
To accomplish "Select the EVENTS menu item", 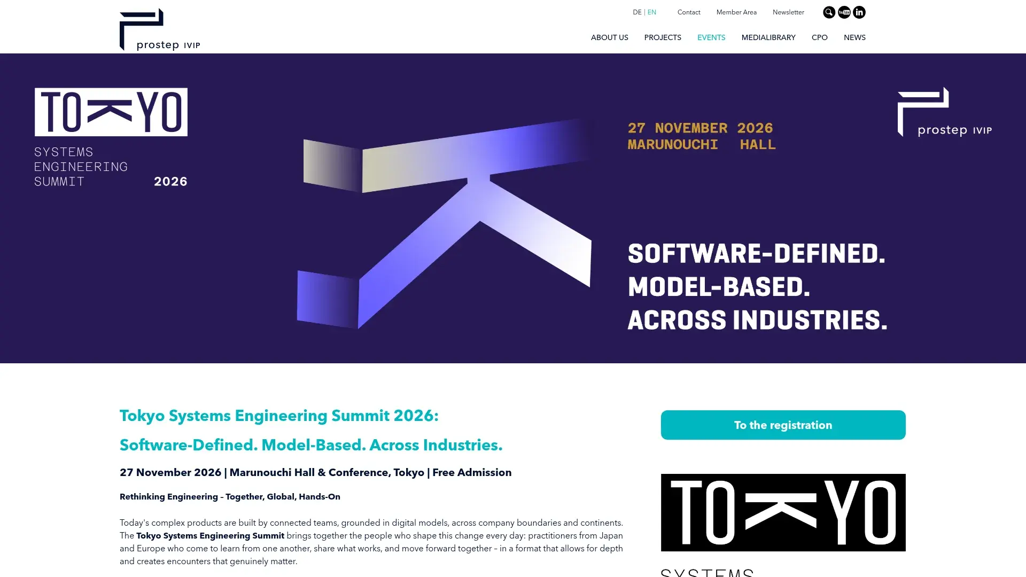I will (711, 37).
